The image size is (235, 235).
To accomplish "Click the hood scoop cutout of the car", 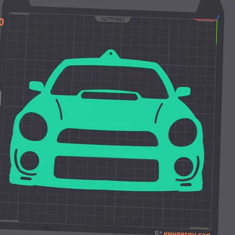I will (109, 96).
